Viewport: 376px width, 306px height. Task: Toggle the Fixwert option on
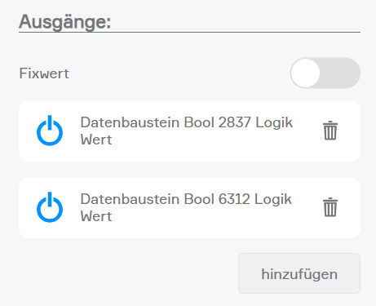(325, 73)
